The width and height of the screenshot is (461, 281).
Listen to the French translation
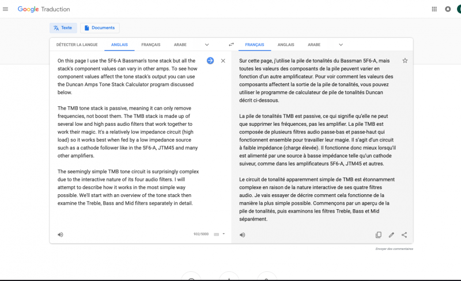click(242, 234)
